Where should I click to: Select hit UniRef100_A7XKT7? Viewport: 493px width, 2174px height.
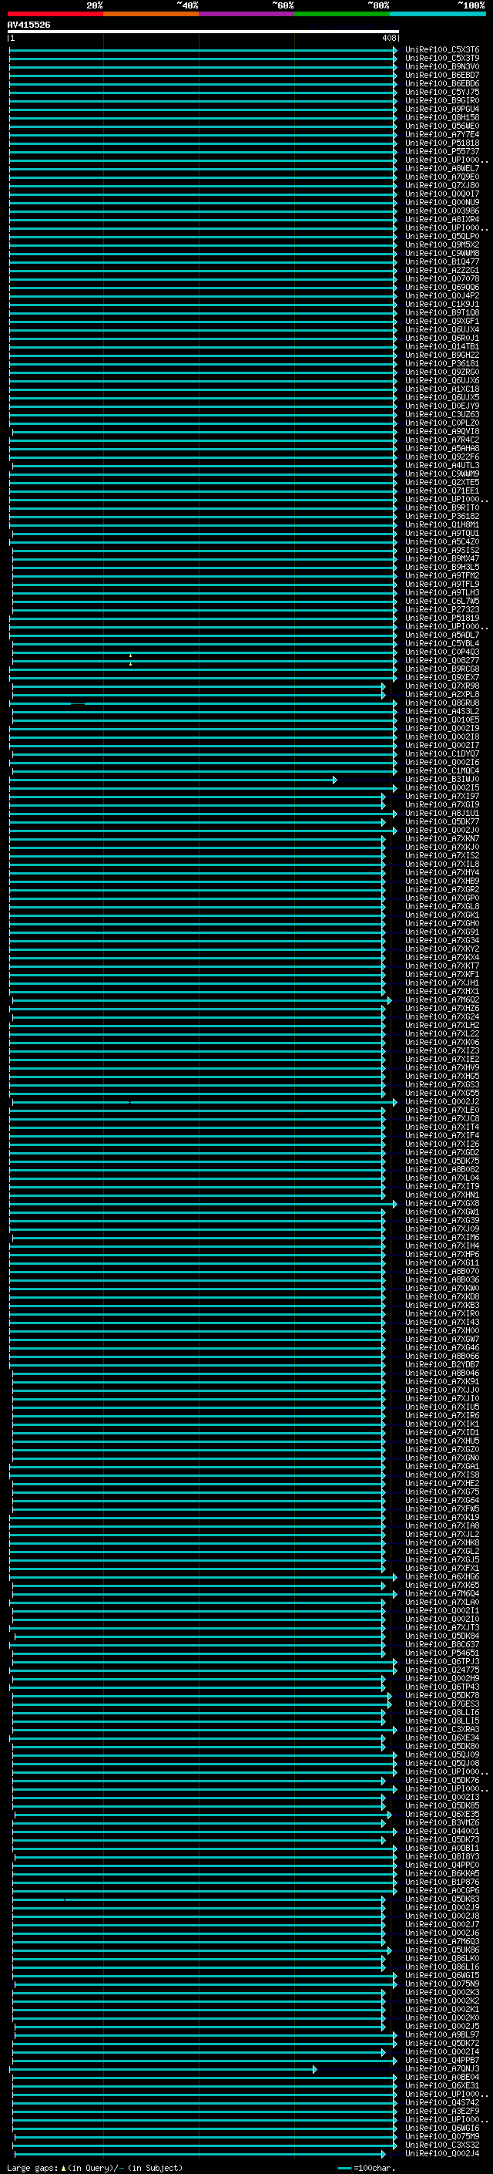[x=441, y=966]
